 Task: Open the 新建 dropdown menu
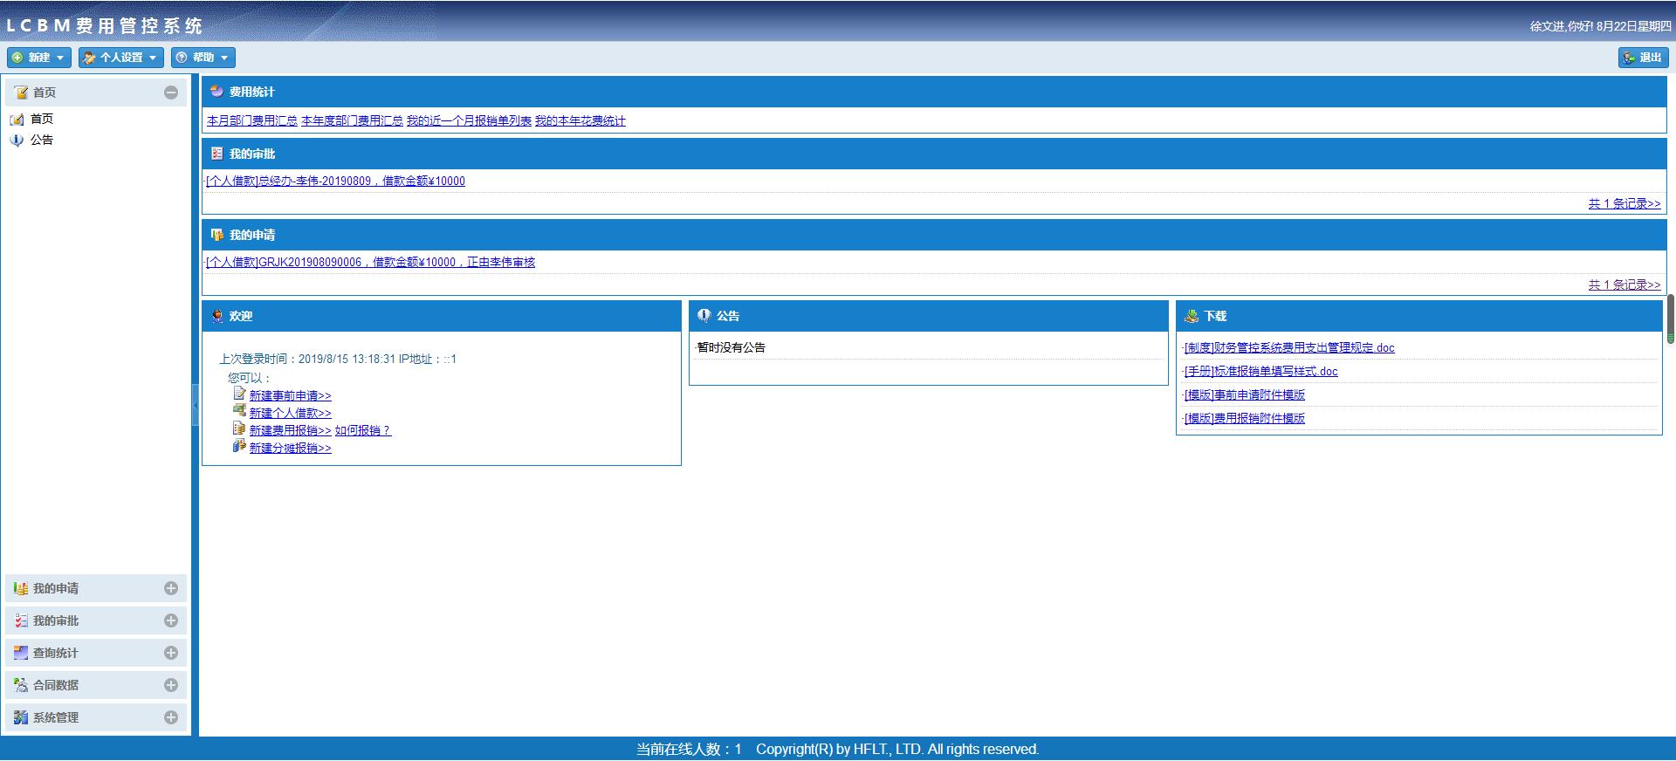tap(39, 58)
